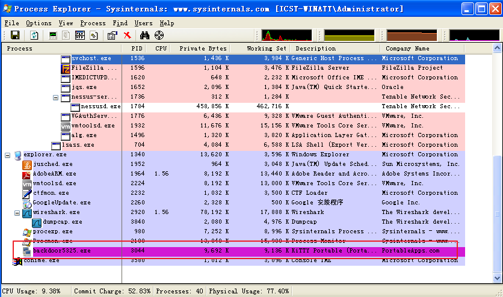Screen dimensions: 503x297
Task: Click the jusched.exe Java icon
Action: pos(27,165)
